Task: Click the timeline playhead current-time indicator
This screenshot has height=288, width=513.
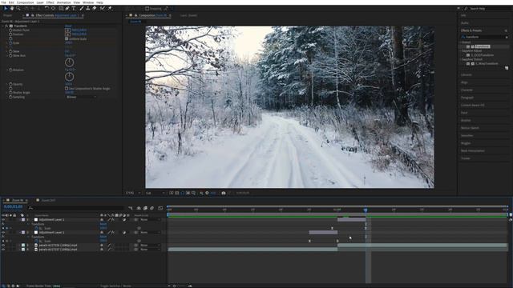Action: (366, 210)
